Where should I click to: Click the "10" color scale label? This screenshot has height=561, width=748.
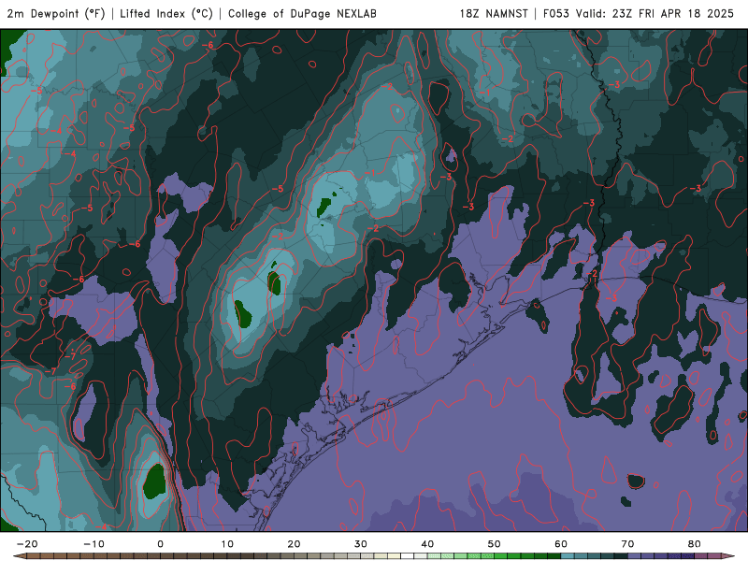point(227,544)
